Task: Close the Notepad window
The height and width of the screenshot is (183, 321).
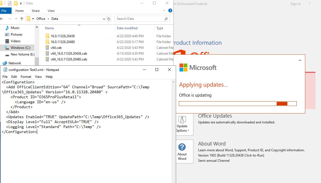Action: (x=169, y=70)
